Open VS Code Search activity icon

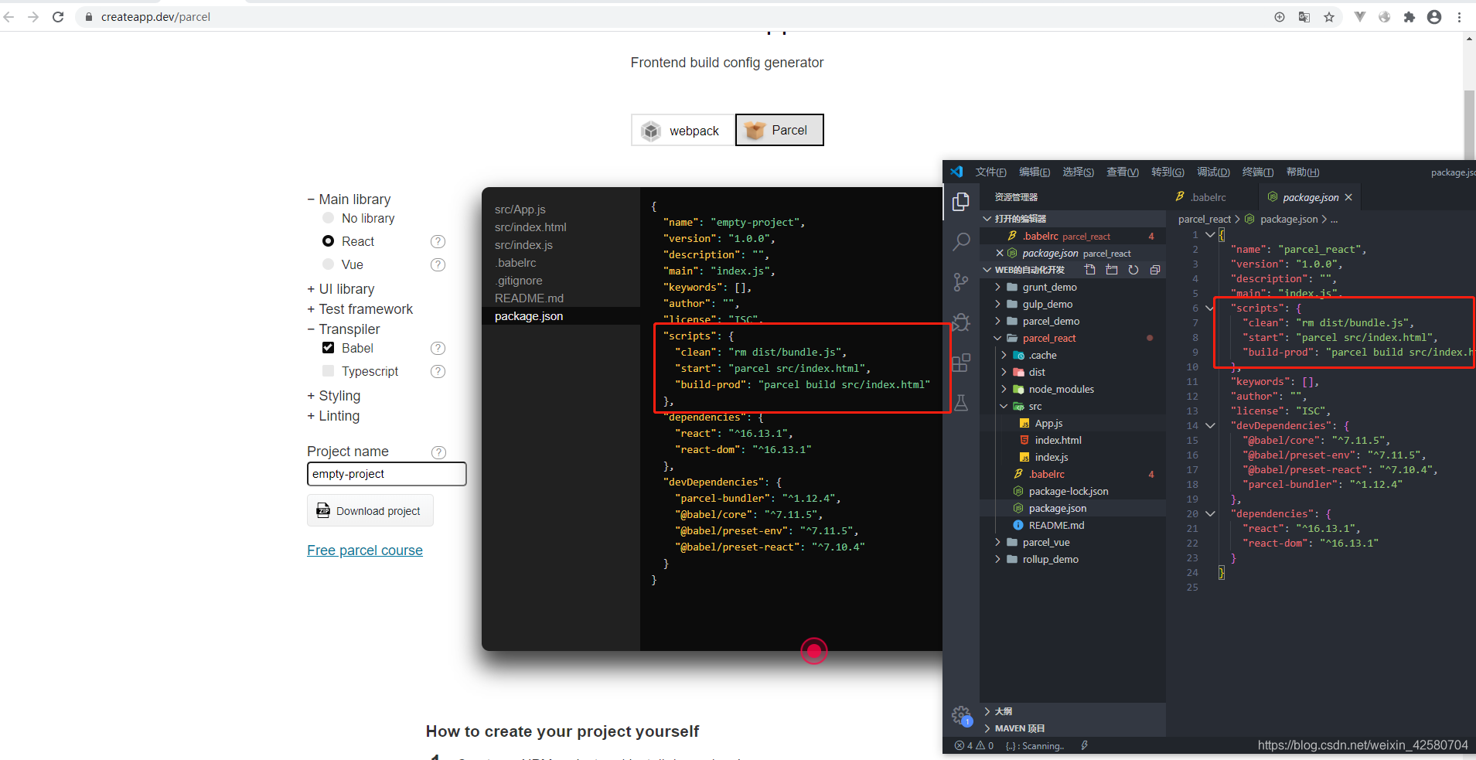[961, 242]
